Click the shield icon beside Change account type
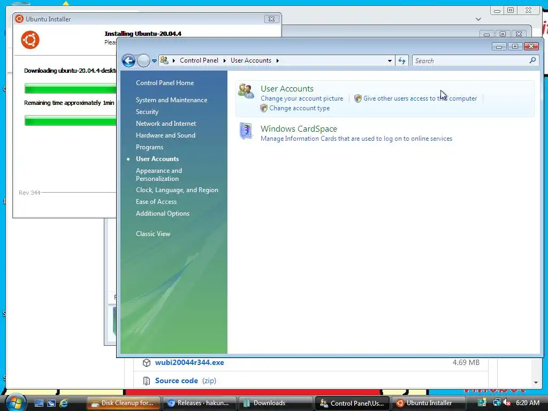Screen dimensions: 548x411 point(264,108)
